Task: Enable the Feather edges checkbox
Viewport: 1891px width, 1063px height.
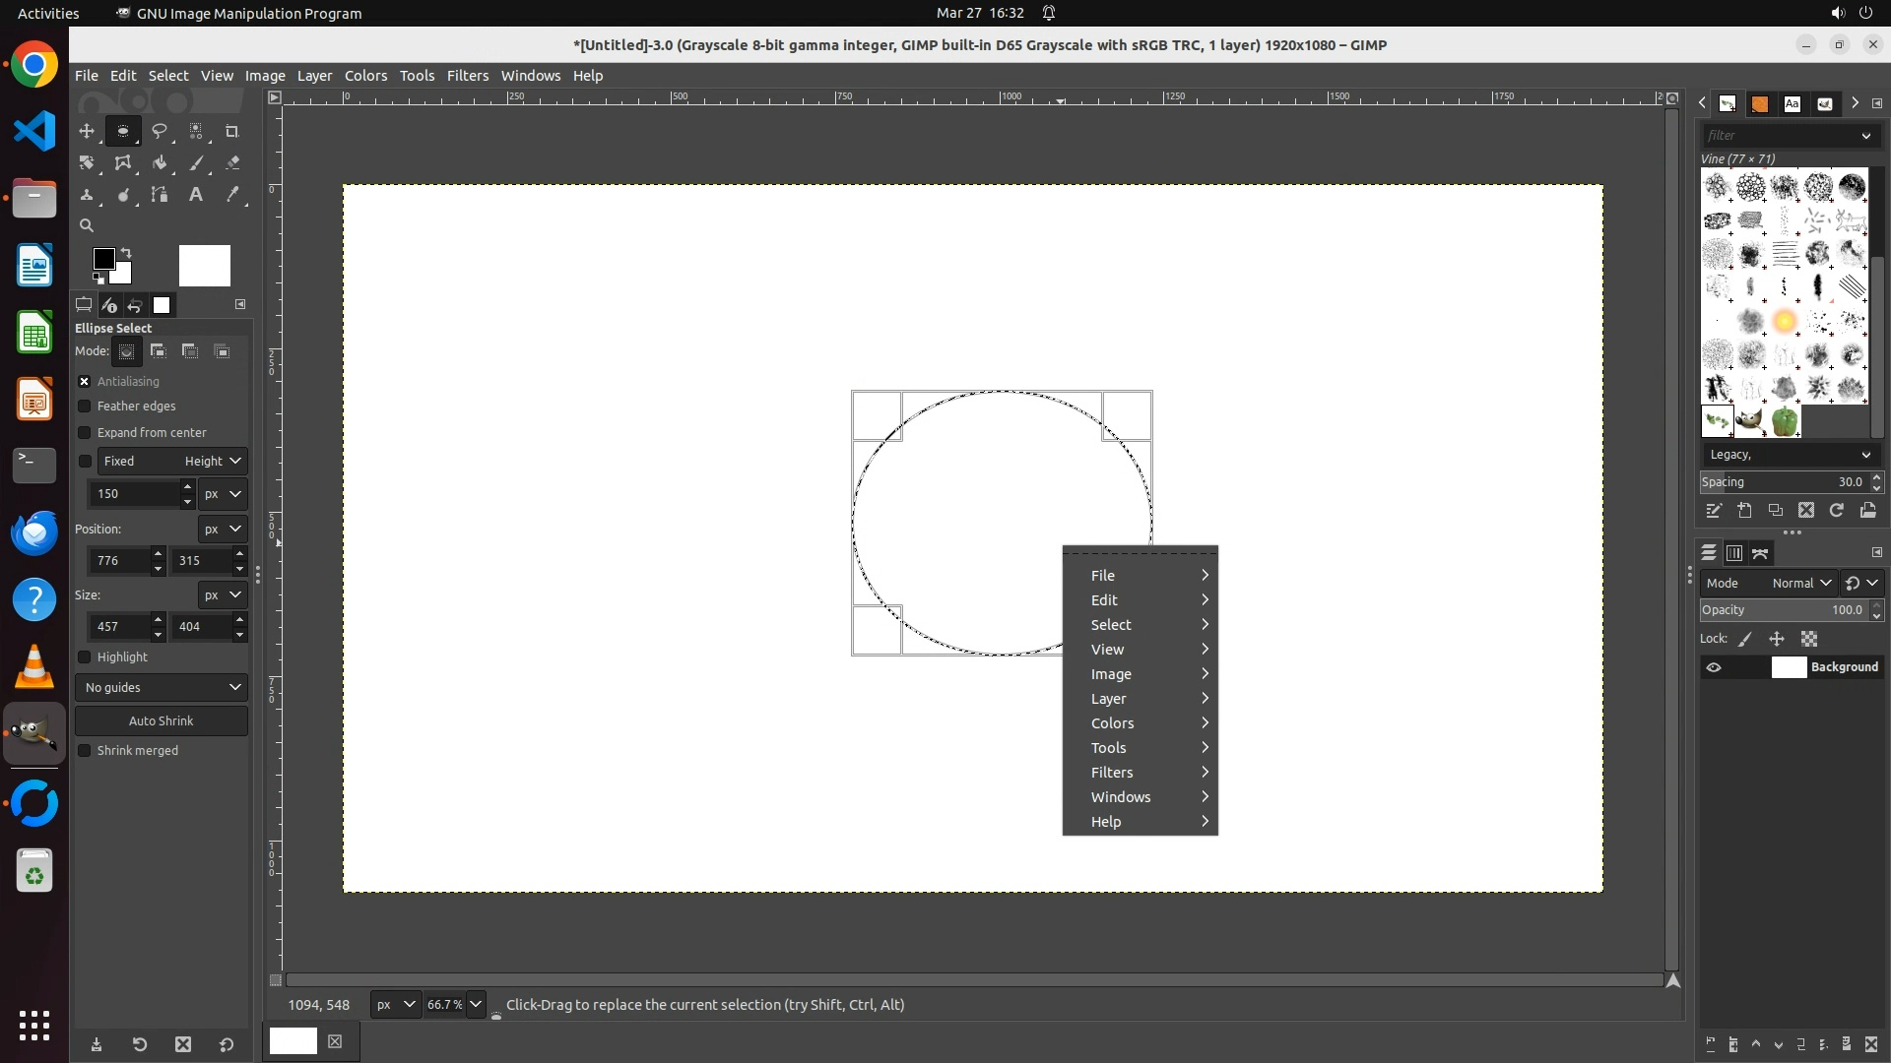Action: click(x=85, y=406)
